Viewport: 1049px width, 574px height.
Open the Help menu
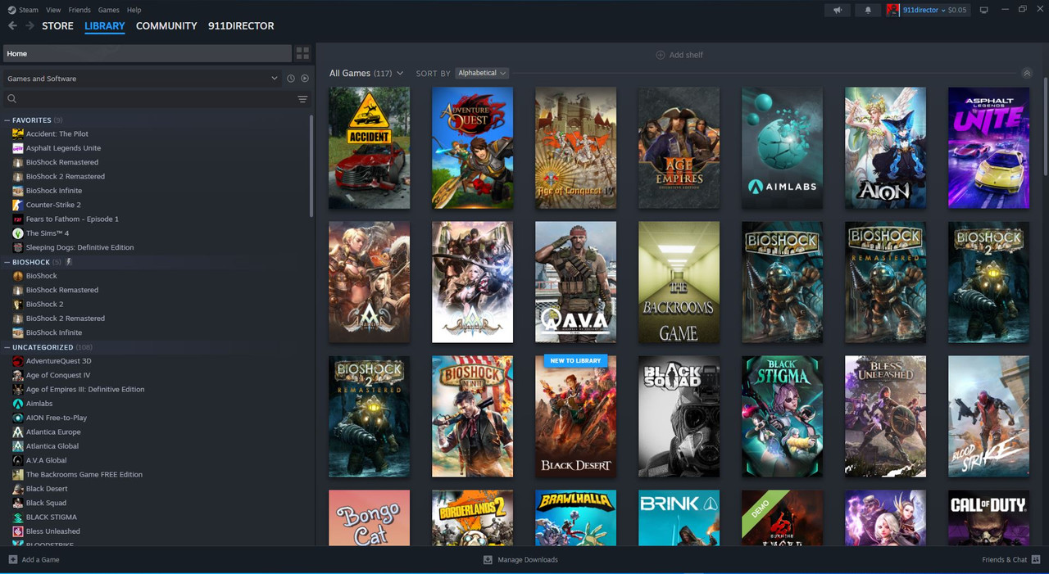click(134, 10)
